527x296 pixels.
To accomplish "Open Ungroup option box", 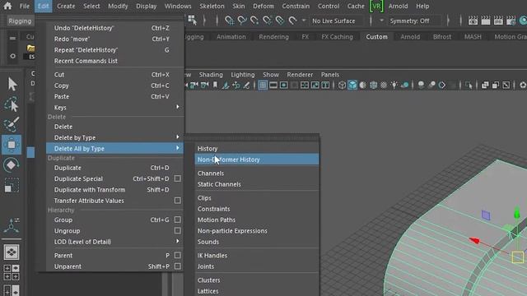I will 178,230.
